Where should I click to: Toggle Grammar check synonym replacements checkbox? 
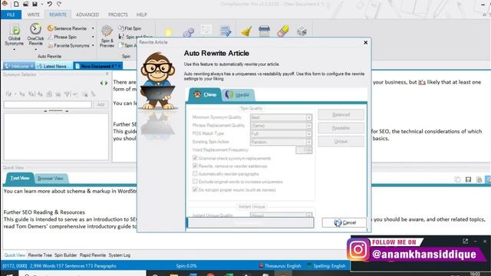pyautogui.click(x=195, y=158)
